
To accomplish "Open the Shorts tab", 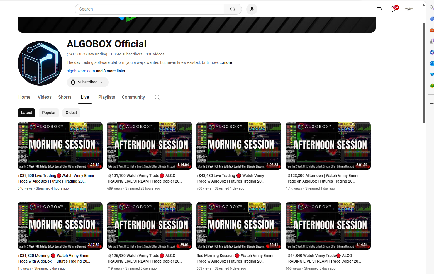I will [65, 97].
